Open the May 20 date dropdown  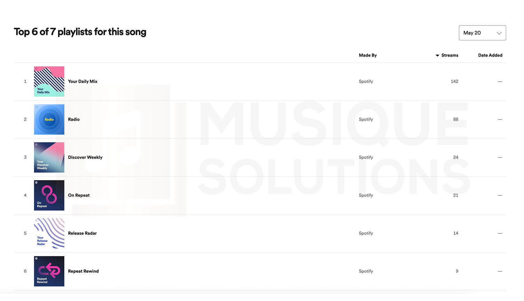click(482, 33)
